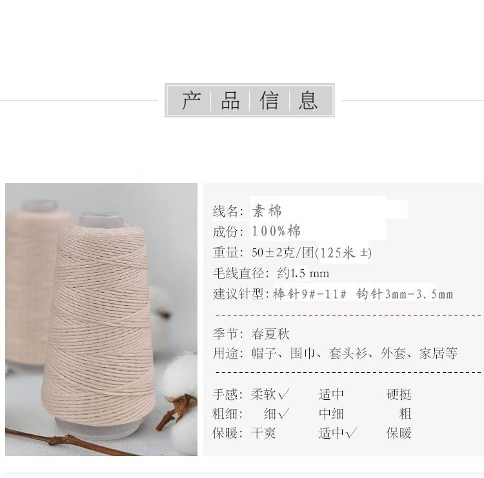Click the 适中 option under 手感
The width and height of the screenshot is (484, 478).
331,394
